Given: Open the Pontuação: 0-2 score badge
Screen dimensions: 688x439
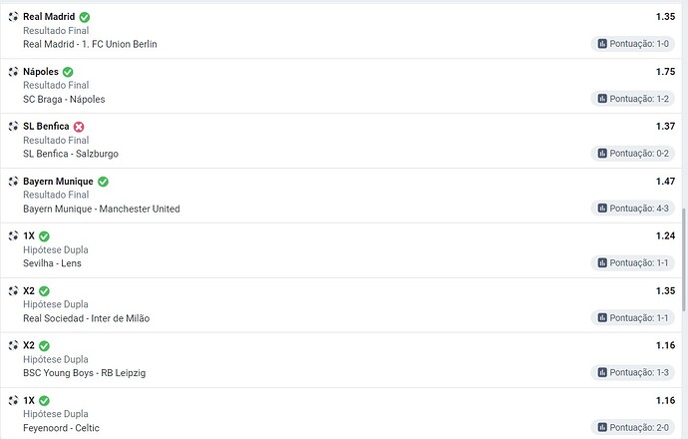Looking at the screenshot, I should pyautogui.click(x=633, y=154).
